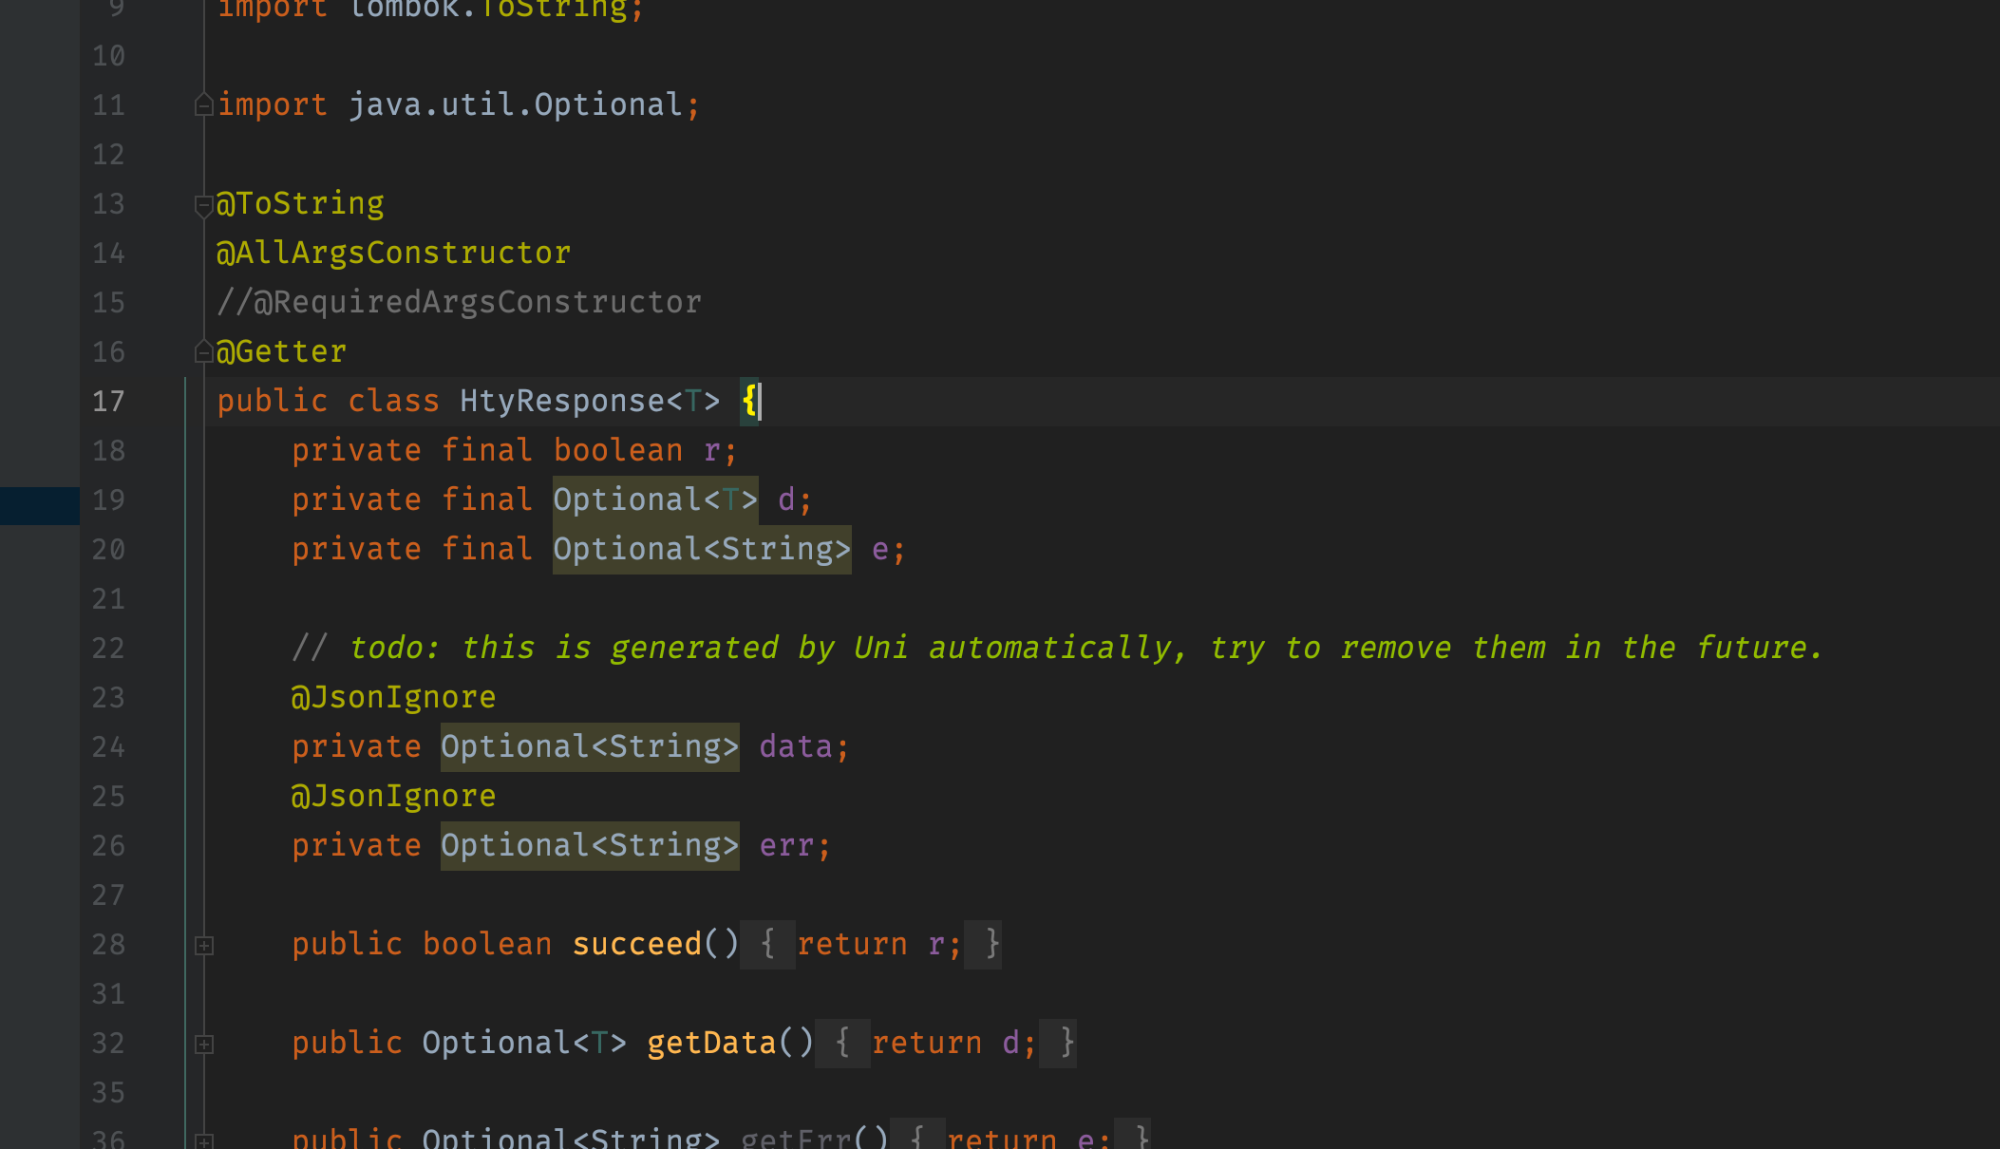This screenshot has width=2000, height=1149.
Task: Click highlighted Optional<T> type of field d
Action: [654, 500]
